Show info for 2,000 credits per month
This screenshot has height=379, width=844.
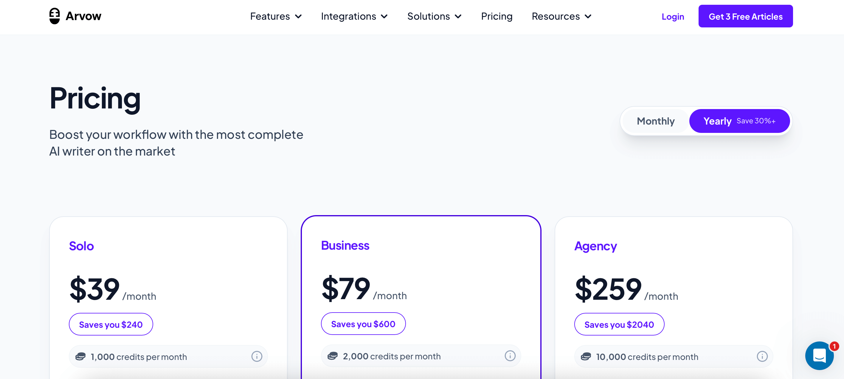click(510, 355)
